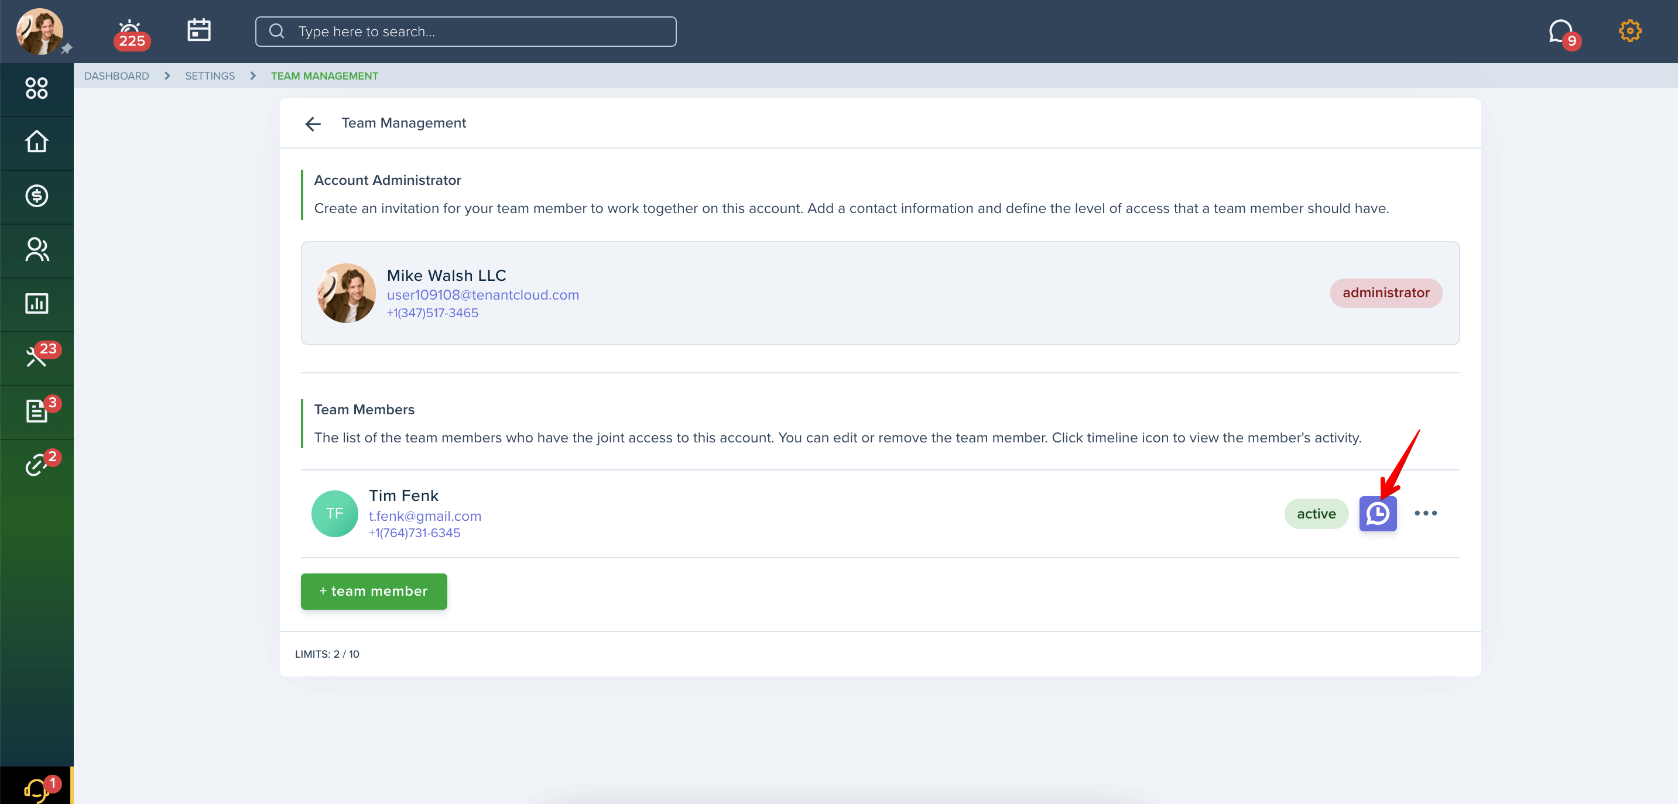Click the TEAM MANAGEMENT breadcrumb
This screenshot has height=804, width=1678.
click(324, 75)
